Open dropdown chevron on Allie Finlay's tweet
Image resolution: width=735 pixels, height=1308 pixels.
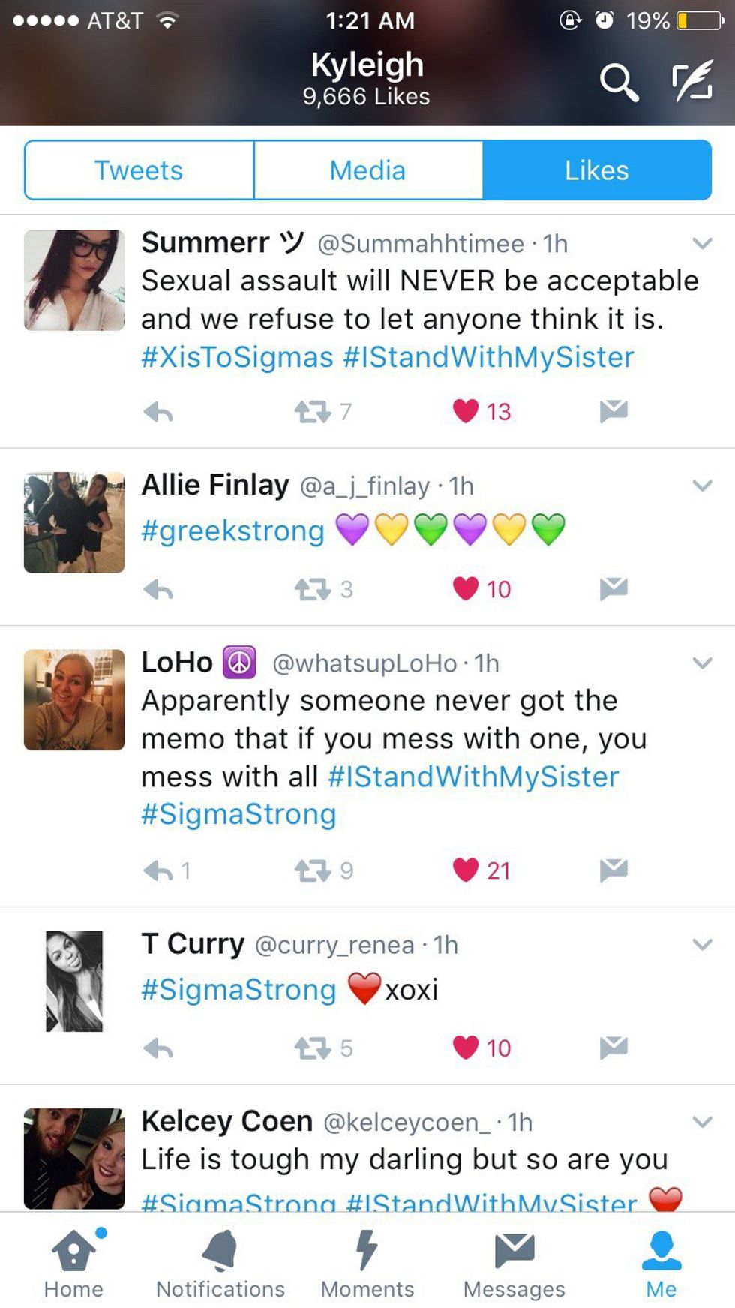click(702, 486)
